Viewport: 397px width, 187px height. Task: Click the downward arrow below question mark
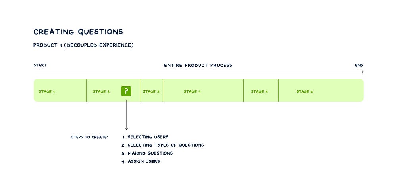coord(127,127)
